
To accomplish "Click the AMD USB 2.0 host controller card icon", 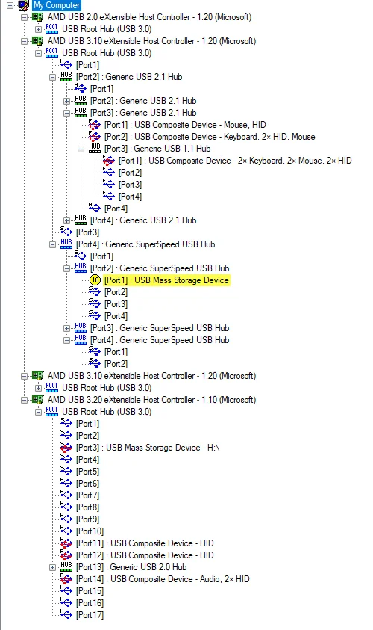I will 38,17.
